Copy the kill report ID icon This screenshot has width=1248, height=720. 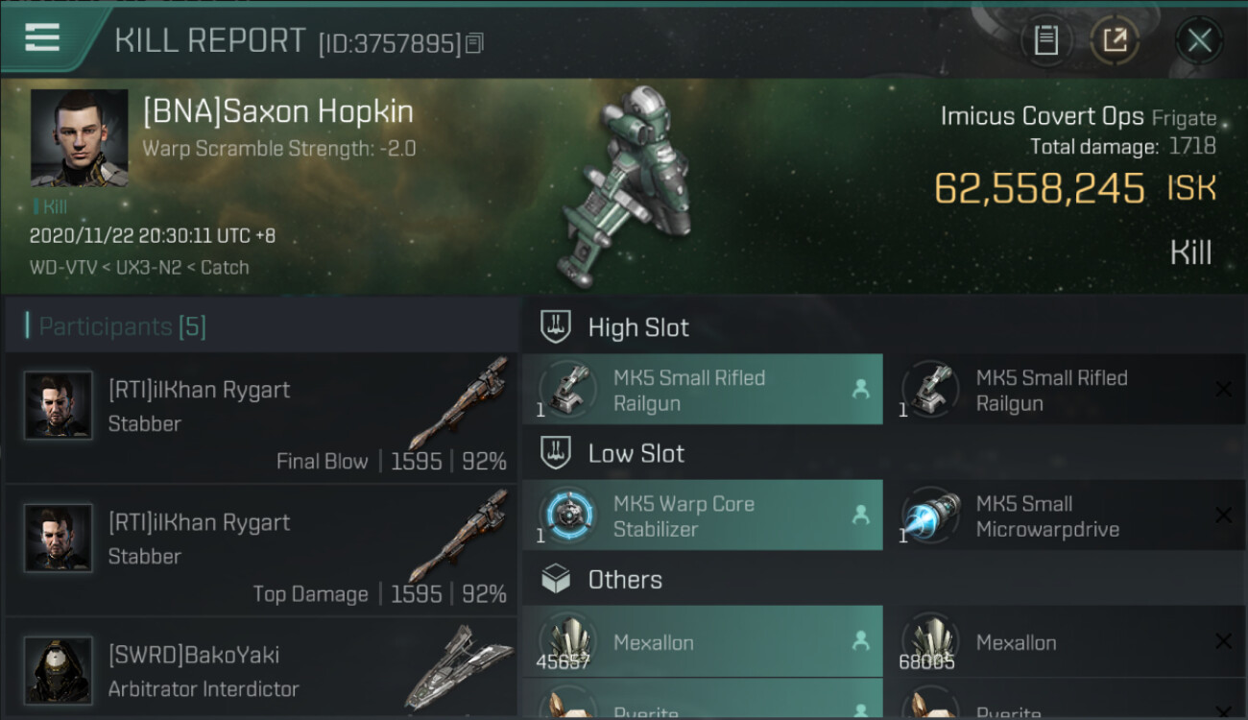click(x=475, y=42)
